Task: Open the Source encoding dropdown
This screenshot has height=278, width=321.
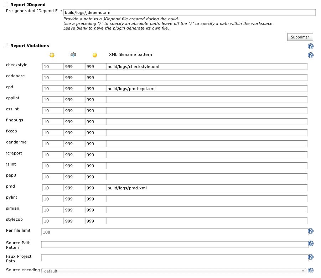Action: click(x=174, y=271)
